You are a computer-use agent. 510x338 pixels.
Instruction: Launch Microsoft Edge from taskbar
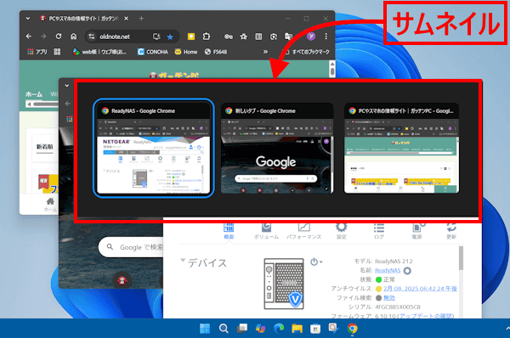(279, 329)
